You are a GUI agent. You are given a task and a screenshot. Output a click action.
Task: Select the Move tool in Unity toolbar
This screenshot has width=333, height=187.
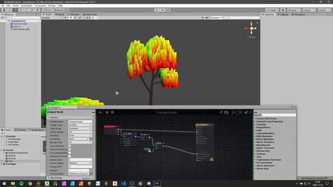coord(9,10)
